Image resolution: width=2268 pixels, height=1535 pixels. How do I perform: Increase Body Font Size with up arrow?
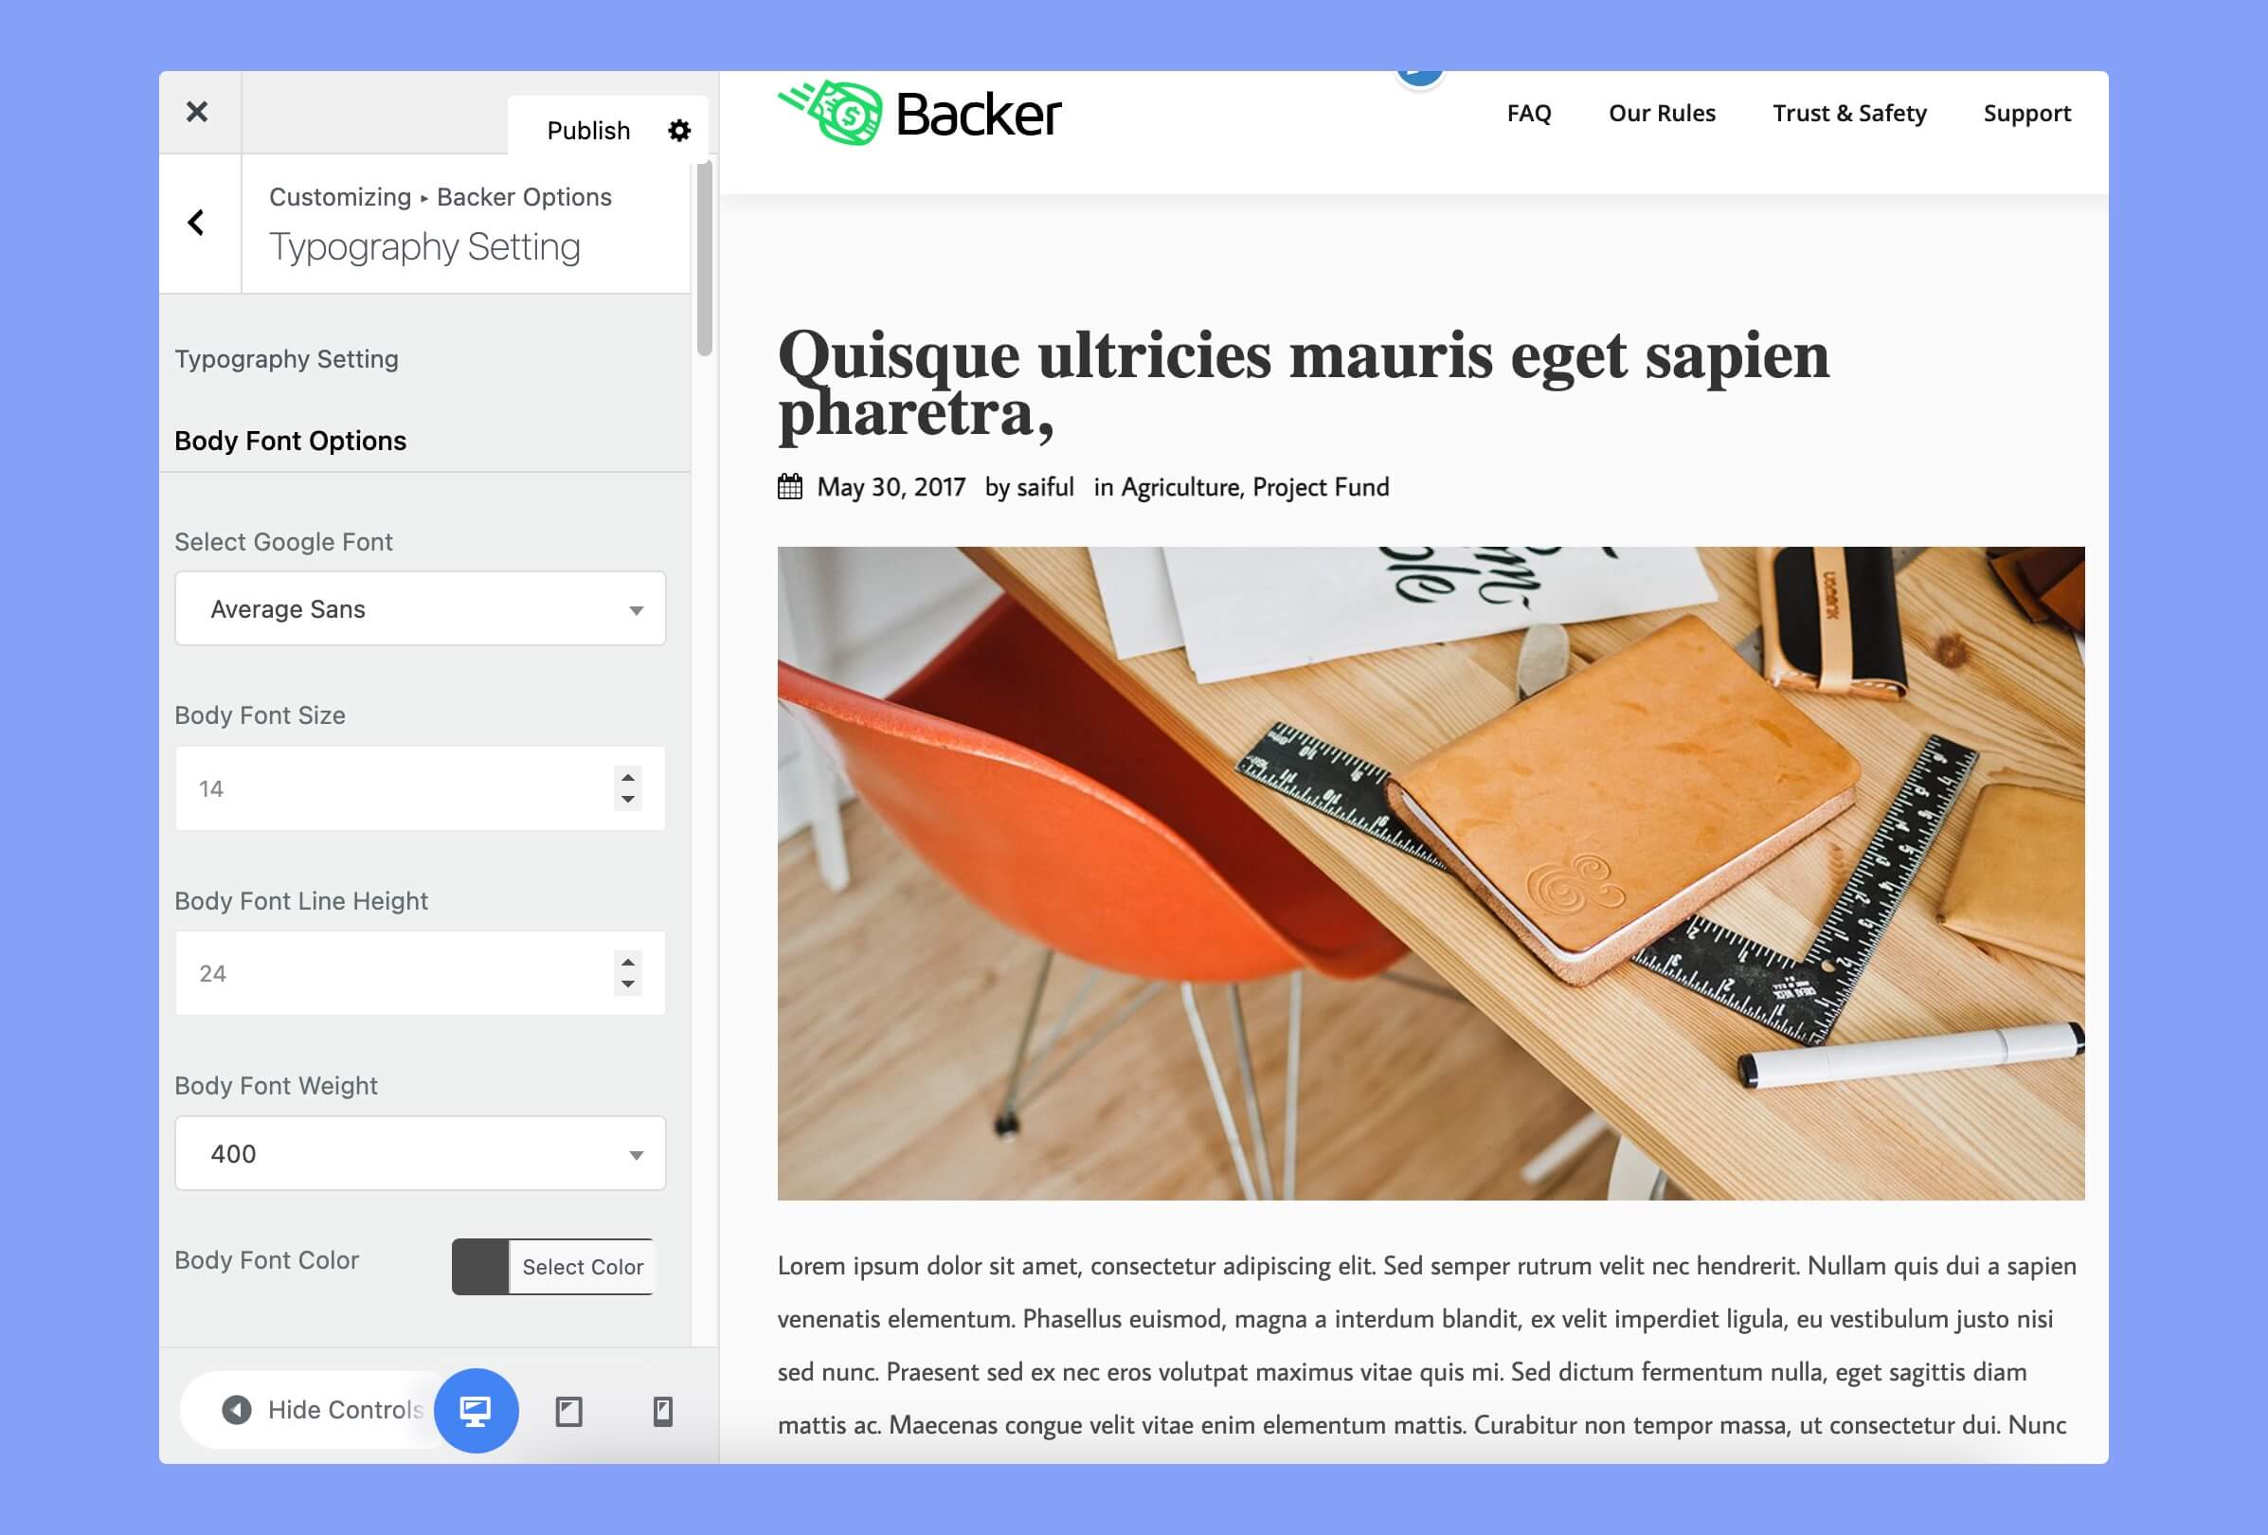[628, 778]
